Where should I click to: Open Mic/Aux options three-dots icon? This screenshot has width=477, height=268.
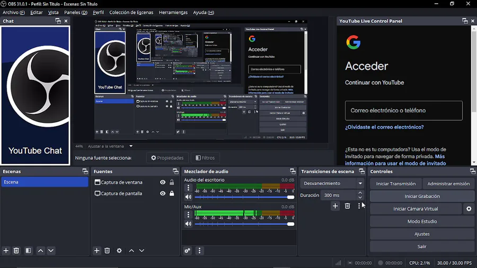(x=188, y=215)
